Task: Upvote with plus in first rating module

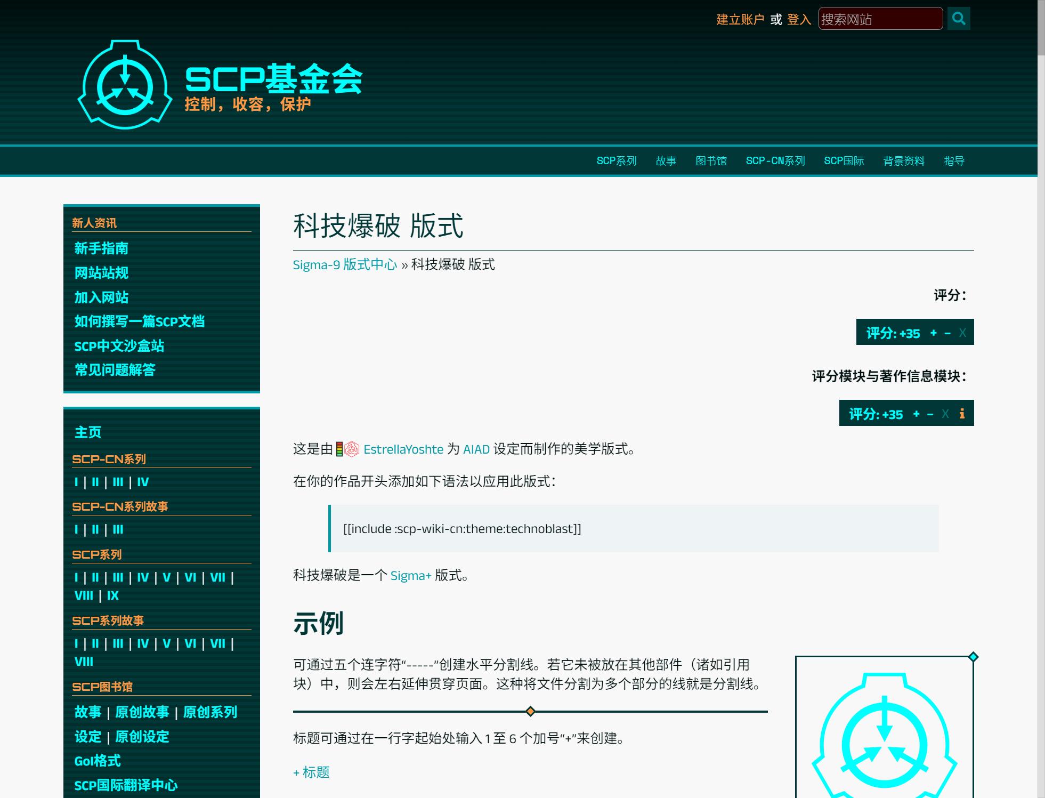Action: click(933, 333)
